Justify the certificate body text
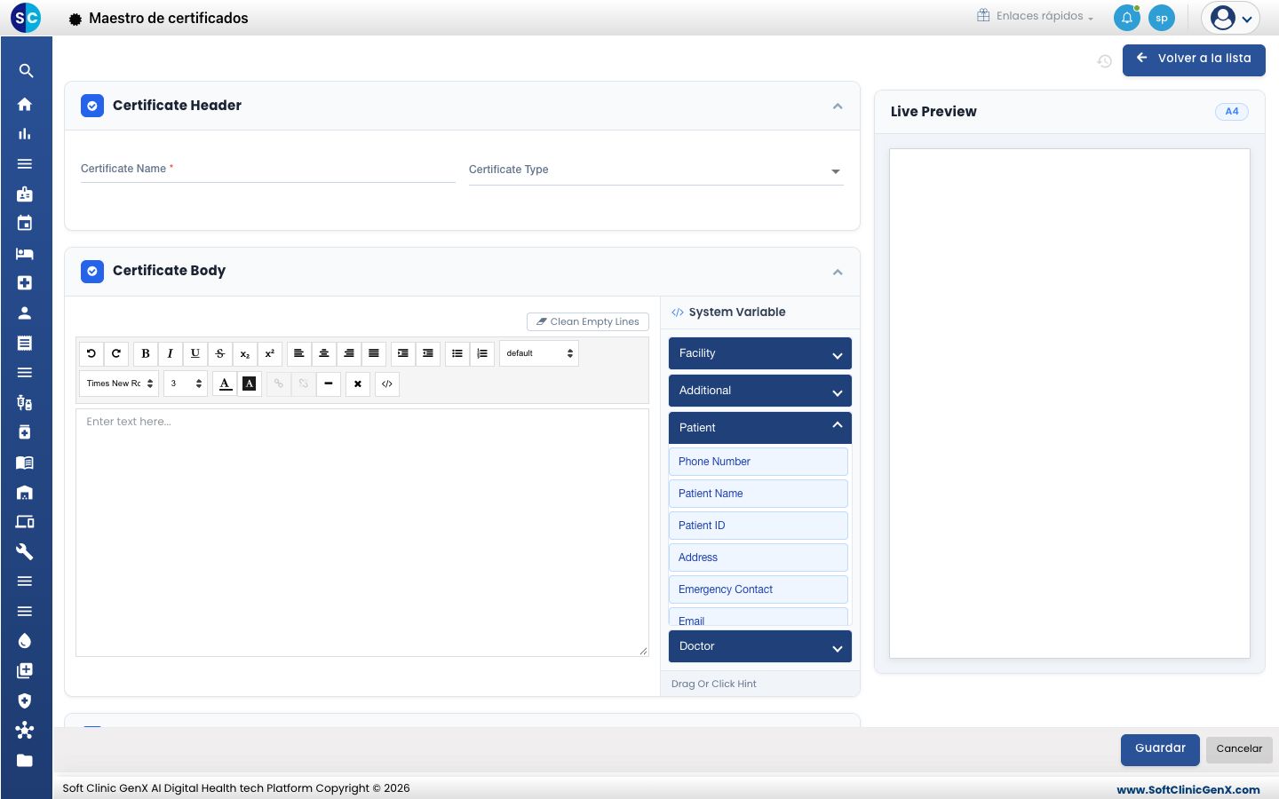1279x799 pixels. coord(374,353)
